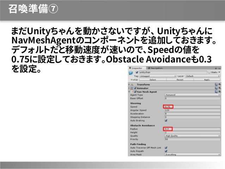Open the Layer dropdown showing Default
225x169 pixels.
click(x=203, y=76)
